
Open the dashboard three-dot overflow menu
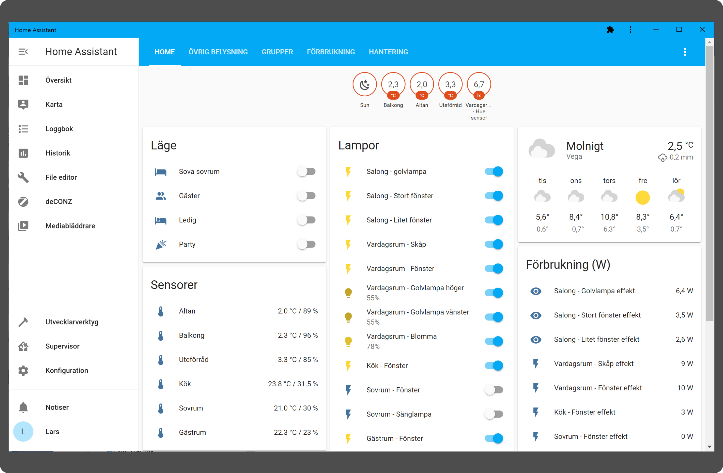click(x=685, y=52)
